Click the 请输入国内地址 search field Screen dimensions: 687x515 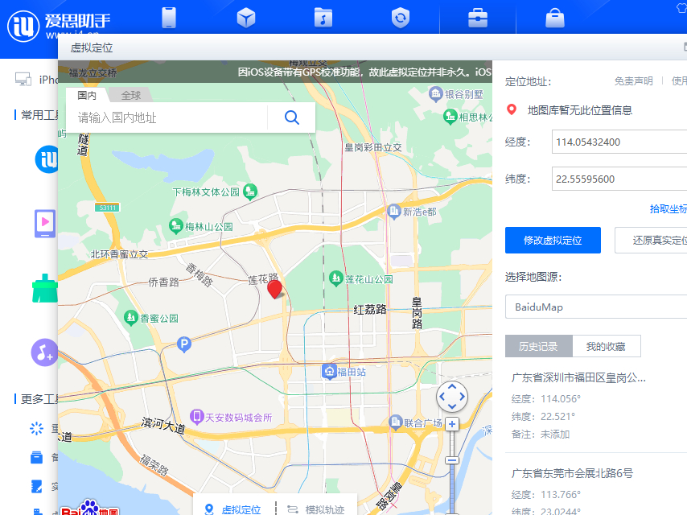point(167,117)
